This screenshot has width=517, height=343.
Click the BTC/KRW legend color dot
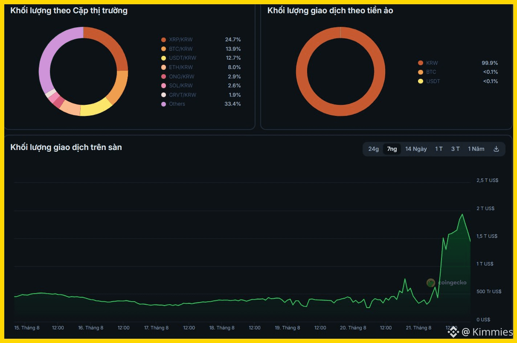pos(163,49)
